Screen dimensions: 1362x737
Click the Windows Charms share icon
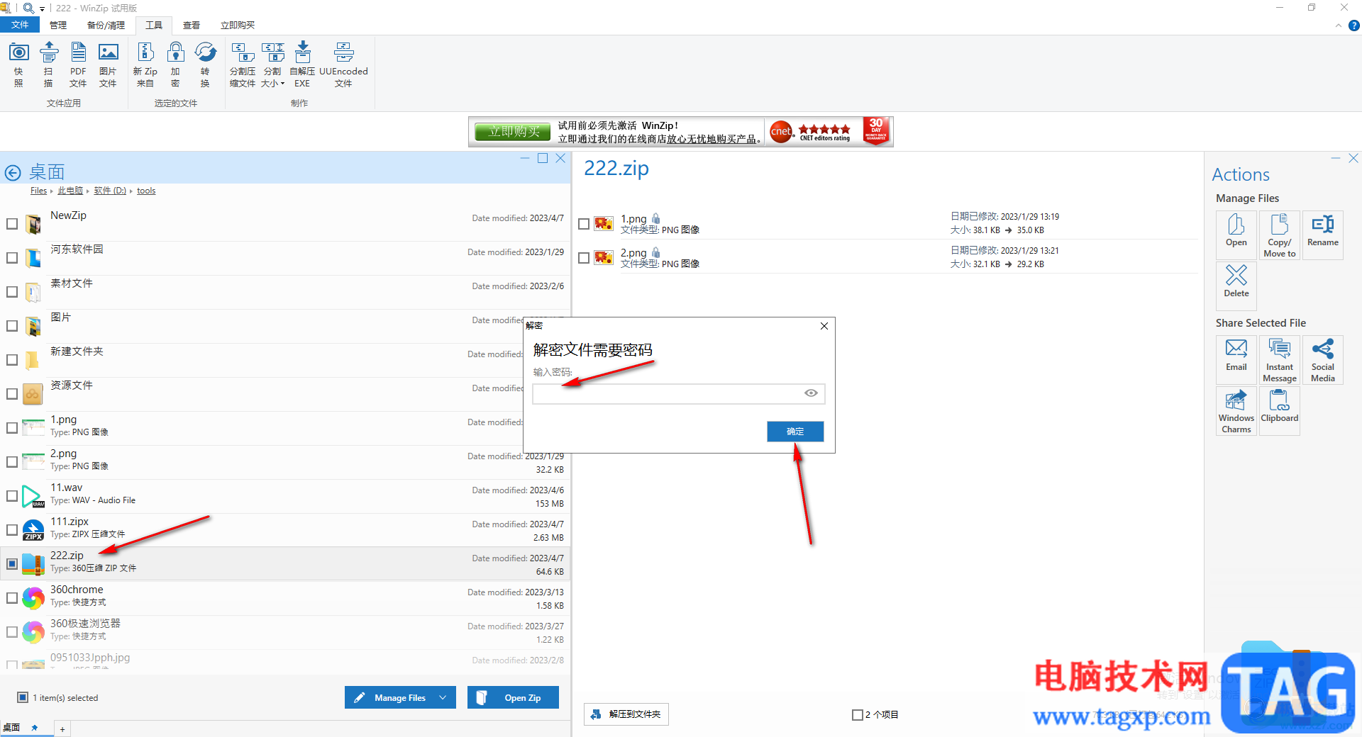point(1236,411)
